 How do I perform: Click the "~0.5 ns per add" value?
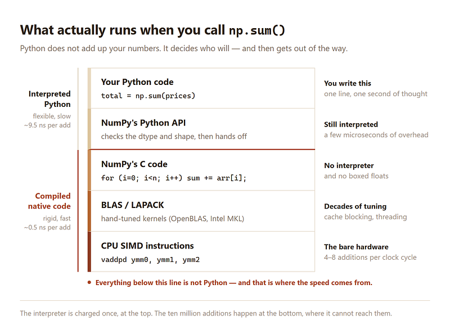pyautogui.click(x=47, y=228)
